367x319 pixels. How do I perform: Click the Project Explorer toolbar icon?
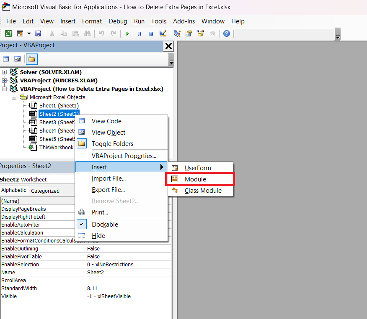[177, 33]
